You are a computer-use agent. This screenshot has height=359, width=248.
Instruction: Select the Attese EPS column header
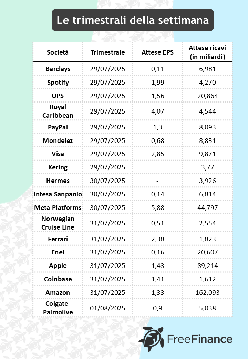pos(158,52)
